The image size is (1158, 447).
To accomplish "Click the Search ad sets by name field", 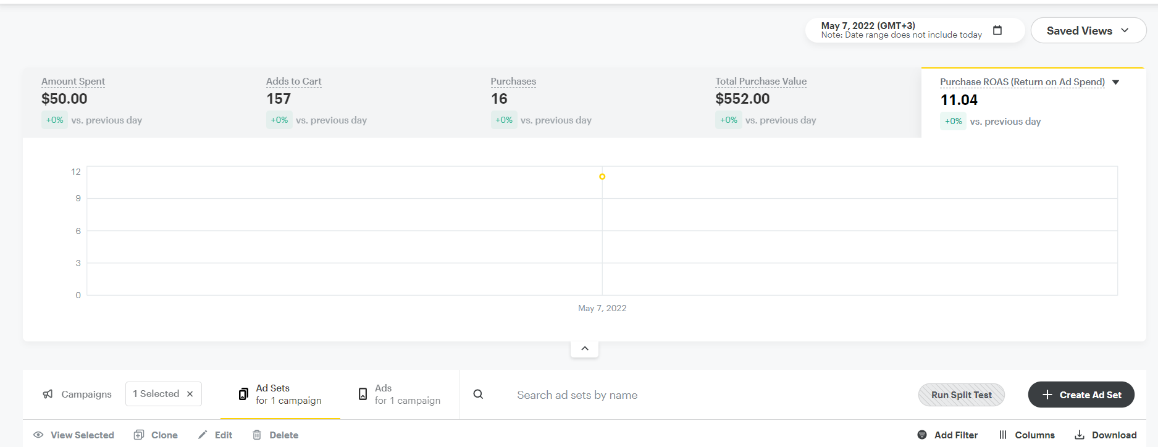I will pyautogui.click(x=577, y=395).
